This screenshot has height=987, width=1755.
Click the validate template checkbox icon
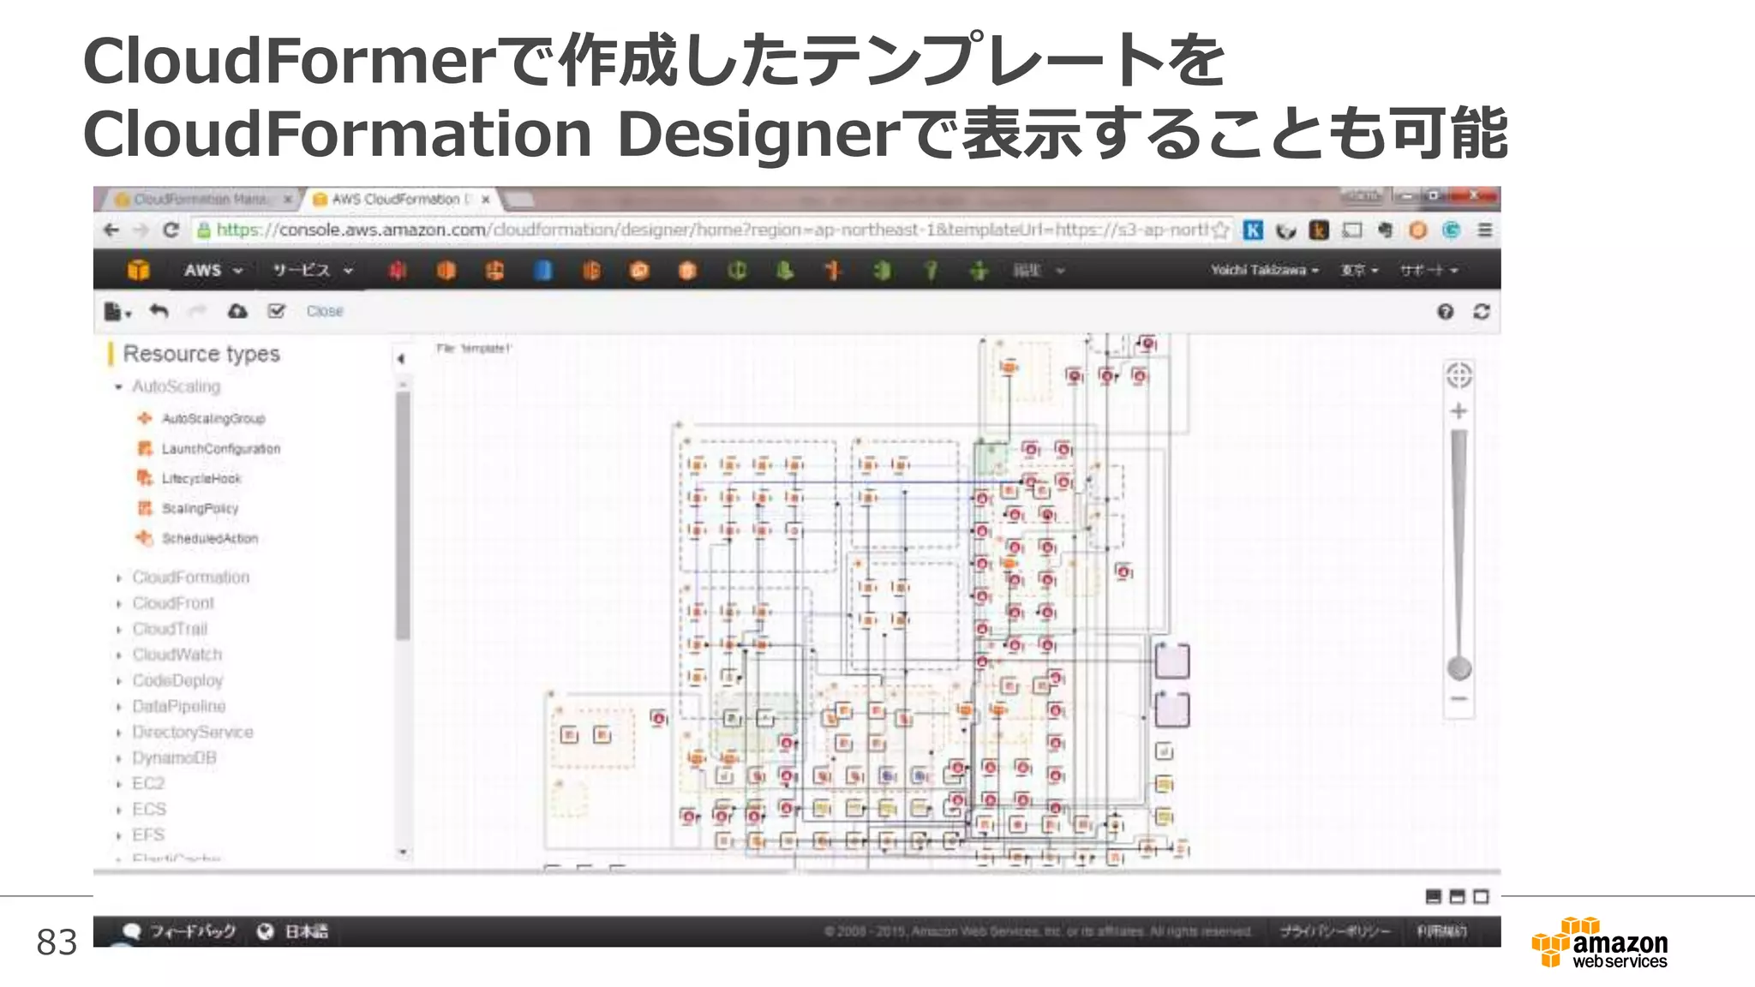[x=276, y=311]
